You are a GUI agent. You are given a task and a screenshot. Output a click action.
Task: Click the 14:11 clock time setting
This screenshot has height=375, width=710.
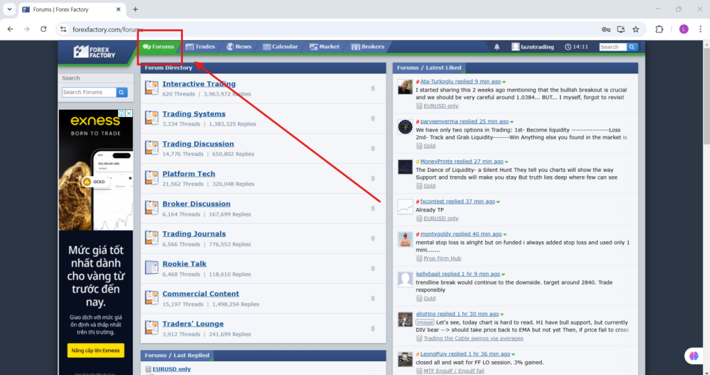576,46
